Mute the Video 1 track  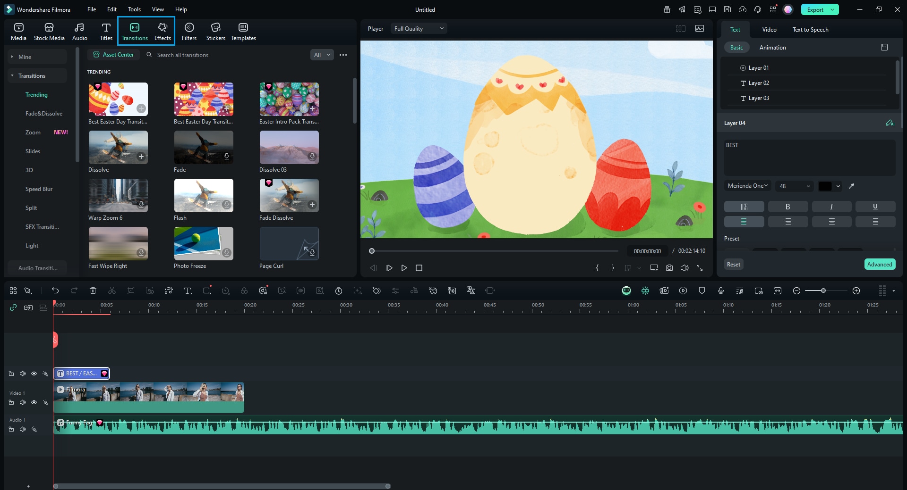tap(23, 402)
